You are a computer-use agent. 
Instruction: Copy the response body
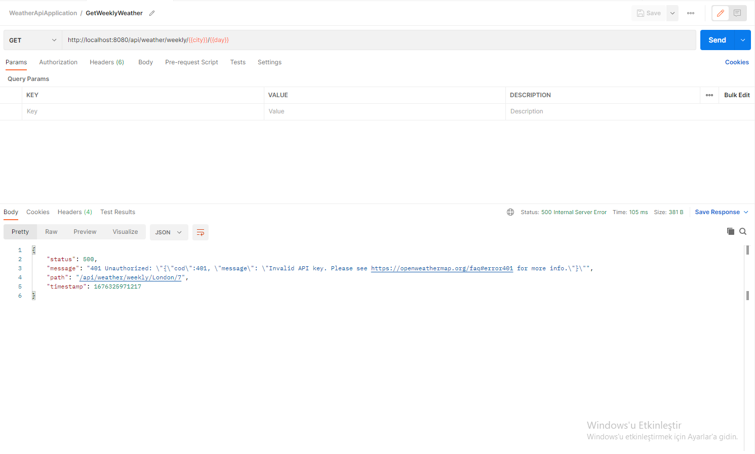(731, 231)
